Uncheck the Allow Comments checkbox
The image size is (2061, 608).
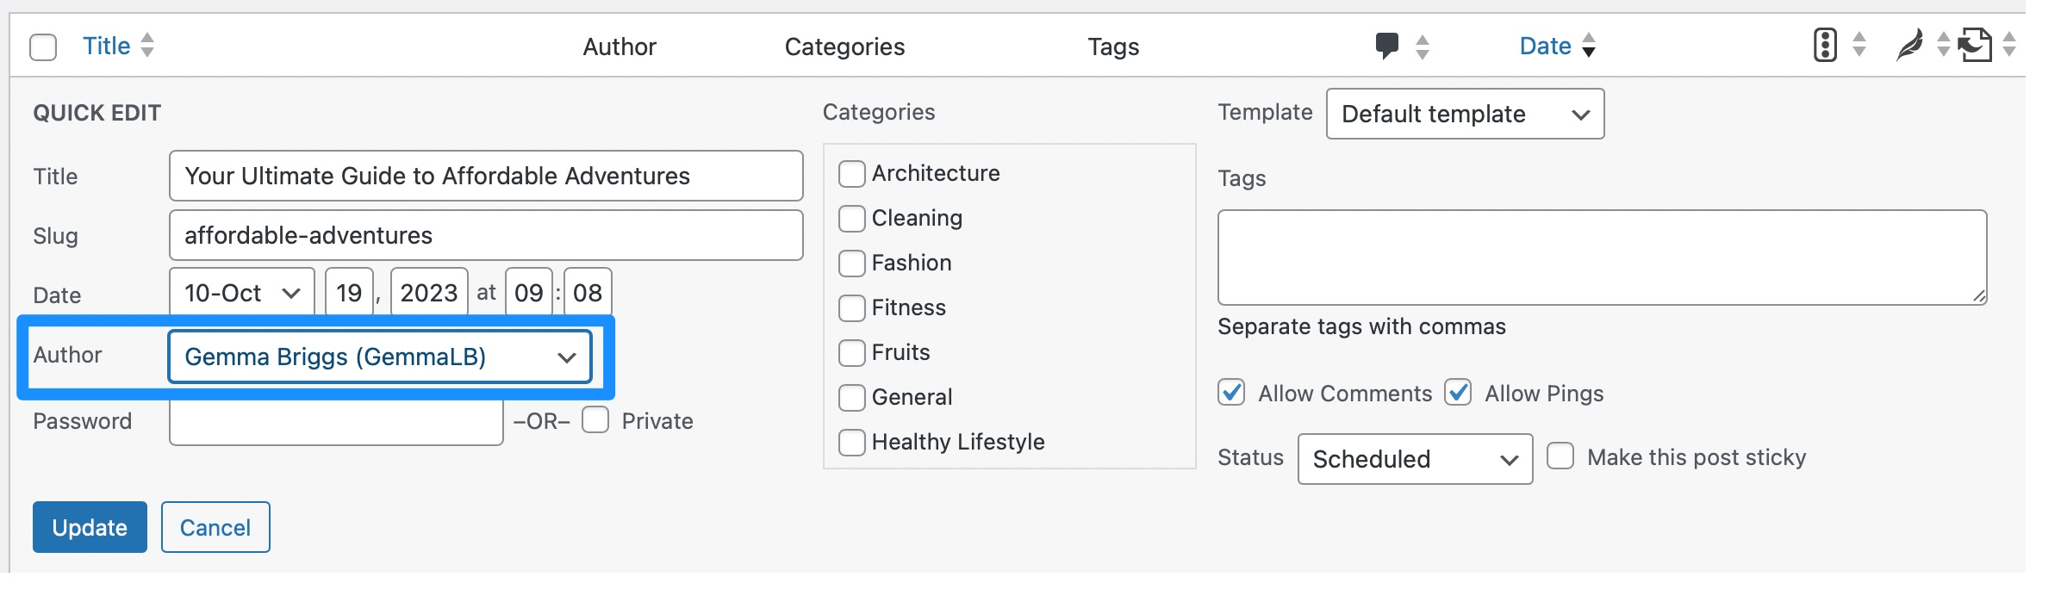coord(1230,394)
